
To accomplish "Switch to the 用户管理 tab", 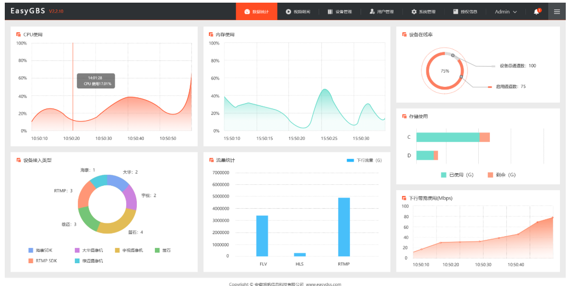I will click(382, 12).
